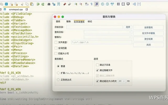Select the 扩展 search mode radio
Screen dimensions: 168x105
point(58,73)
